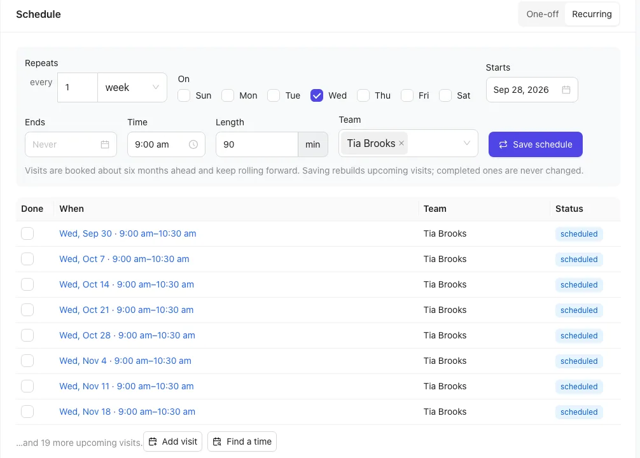Viewport: 640px width, 458px height.
Task: Click the clock icon in Time field
Action: click(x=193, y=144)
